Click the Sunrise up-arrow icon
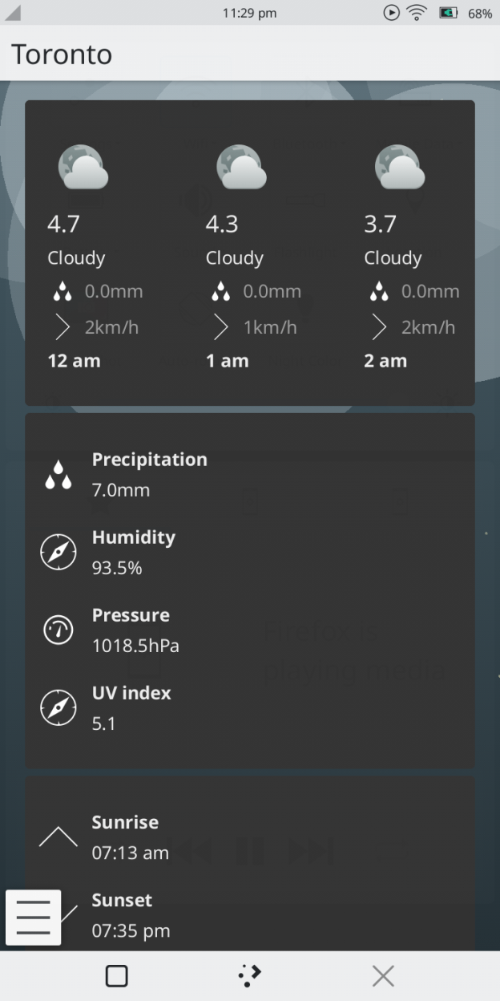This screenshot has width=500, height=1001. [x=58, y=837]
